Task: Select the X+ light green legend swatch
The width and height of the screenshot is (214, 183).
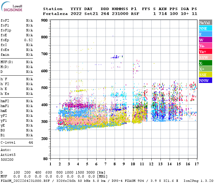Action: click(205, 69)
